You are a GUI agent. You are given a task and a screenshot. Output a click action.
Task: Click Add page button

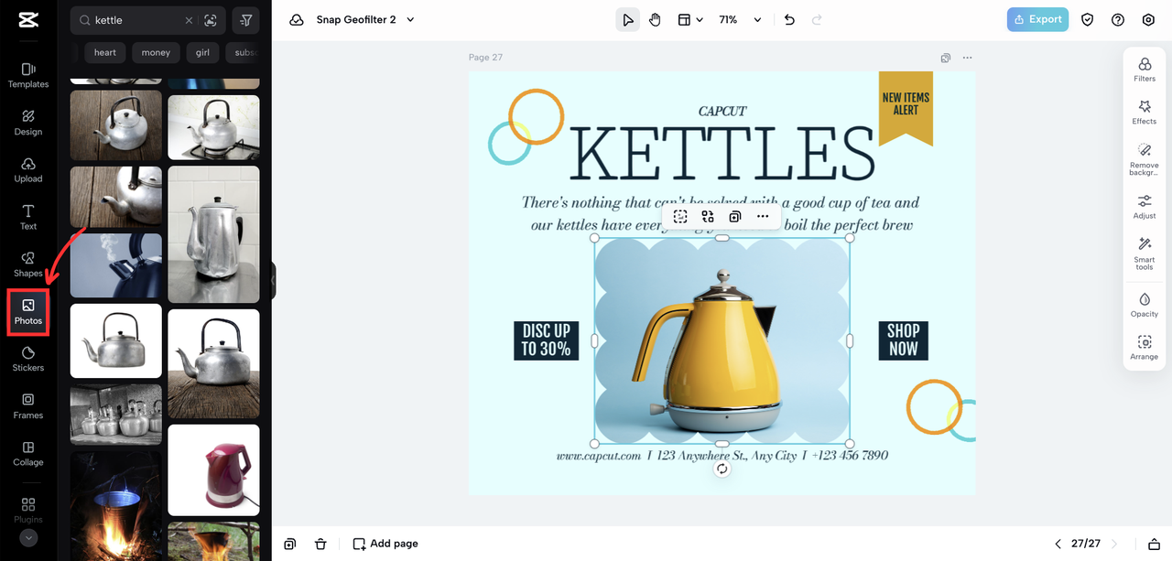click(x=385, y=544)
